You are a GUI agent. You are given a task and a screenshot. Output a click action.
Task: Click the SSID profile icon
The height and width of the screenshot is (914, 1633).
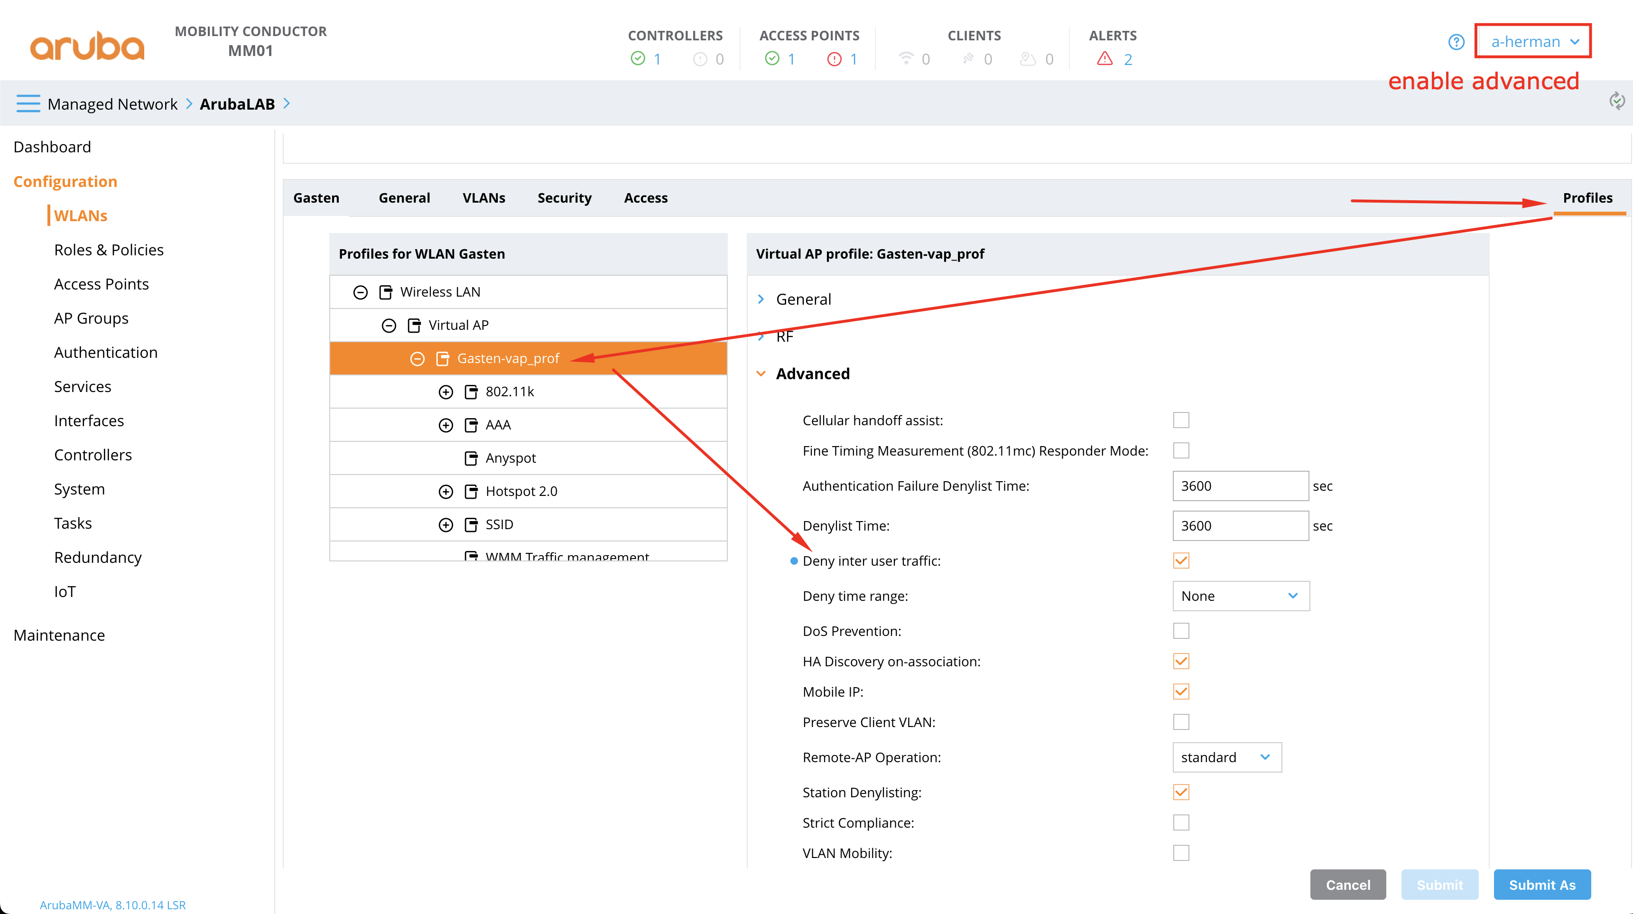pos(471,524)
